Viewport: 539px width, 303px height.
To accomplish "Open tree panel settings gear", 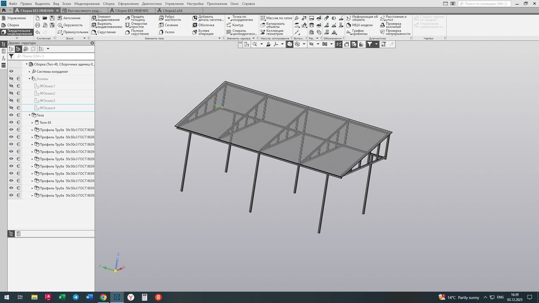I will pos(92,43).
